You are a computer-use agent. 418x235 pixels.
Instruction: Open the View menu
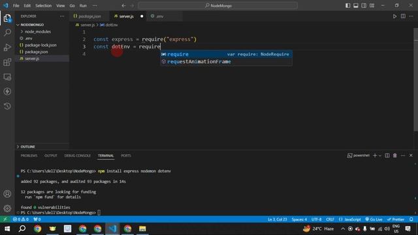tap(61, 6)
